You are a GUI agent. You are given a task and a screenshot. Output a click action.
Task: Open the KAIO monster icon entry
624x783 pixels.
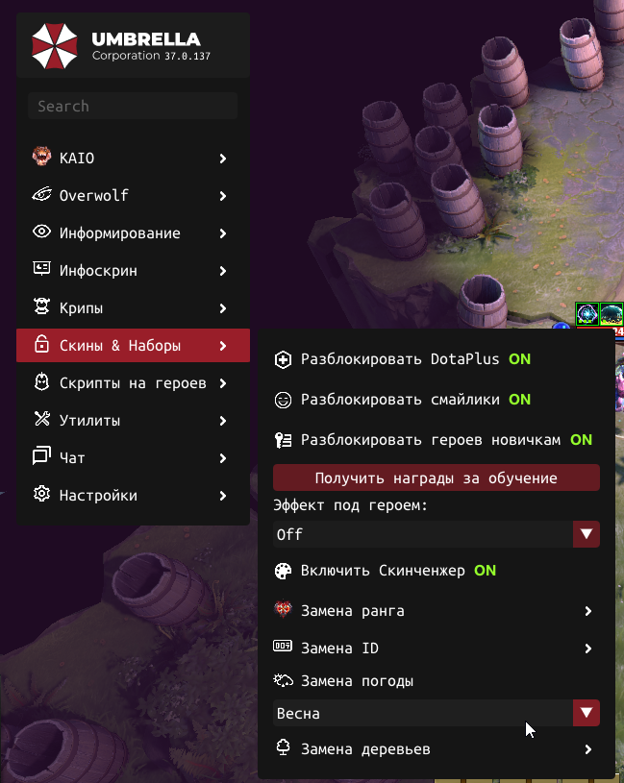coord(42,157)
